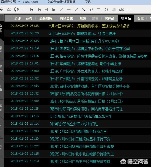Select the 股票 vertical side tab
This screenshot has width=151, height=167.
(1, 49)
